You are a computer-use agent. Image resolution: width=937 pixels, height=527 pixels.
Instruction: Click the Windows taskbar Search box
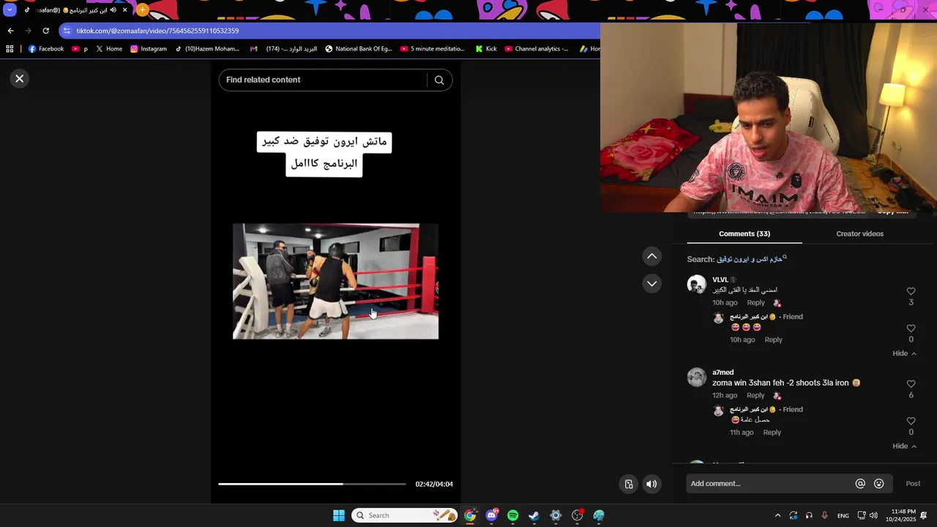pyautogui.click(x=404, y=515)
